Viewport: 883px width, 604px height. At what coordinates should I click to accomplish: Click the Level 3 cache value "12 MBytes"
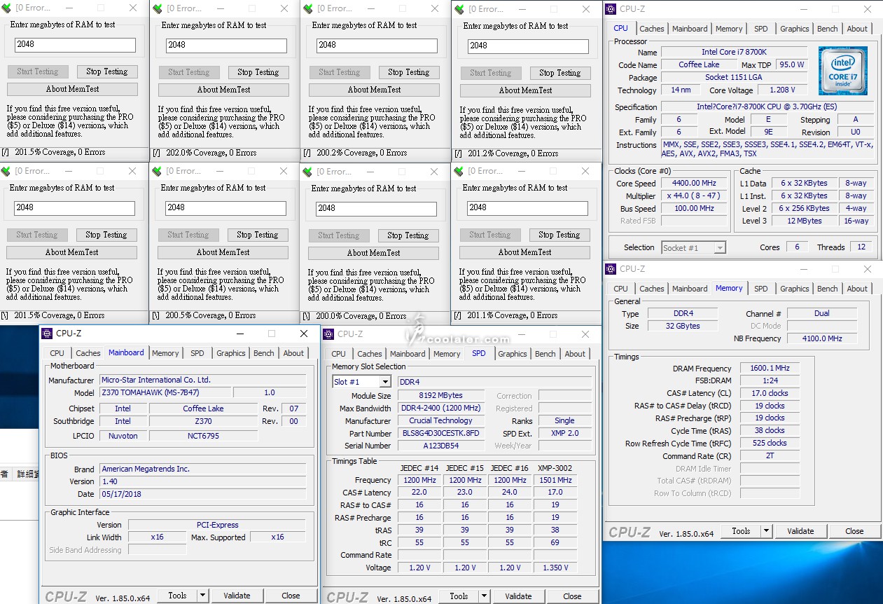coord(806,221)
